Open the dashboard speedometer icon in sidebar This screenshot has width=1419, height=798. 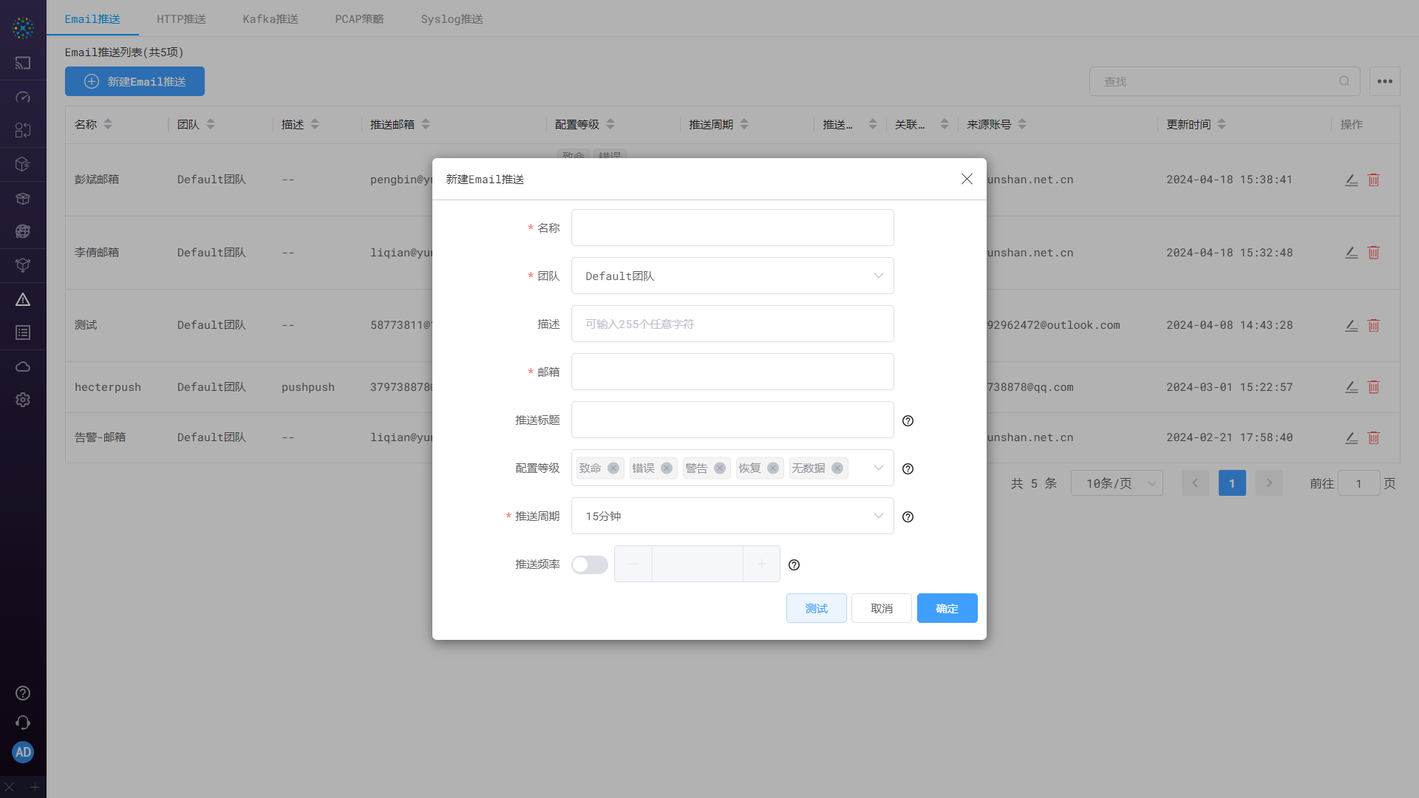[x=23, y=97]
